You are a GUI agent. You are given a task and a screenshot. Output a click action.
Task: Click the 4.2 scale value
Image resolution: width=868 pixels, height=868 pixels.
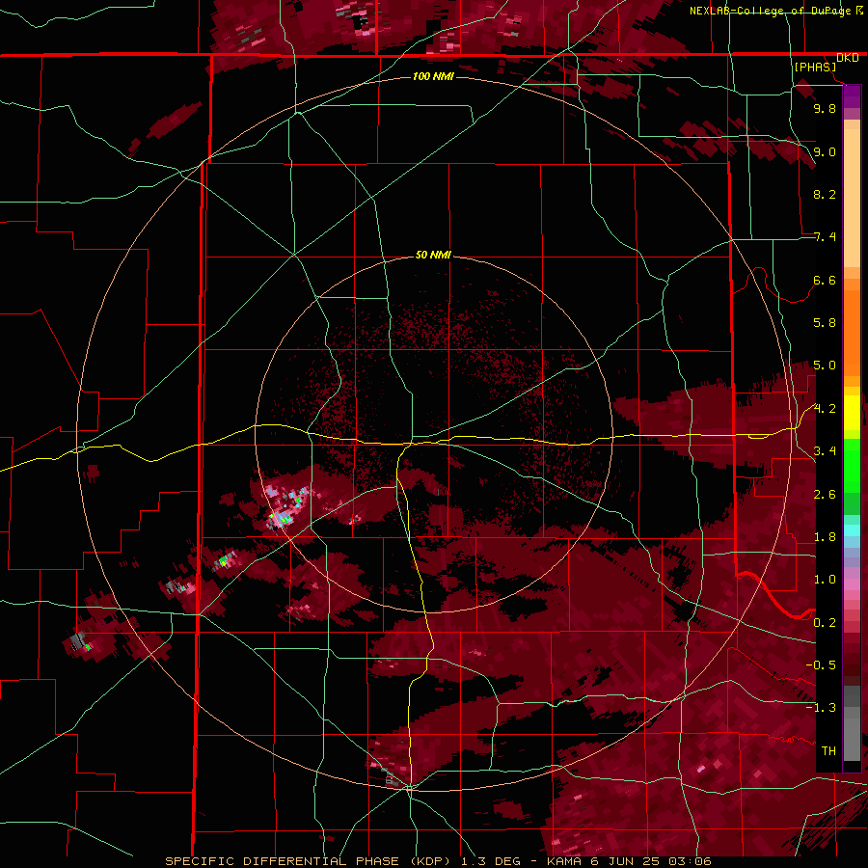coord(825,409)
